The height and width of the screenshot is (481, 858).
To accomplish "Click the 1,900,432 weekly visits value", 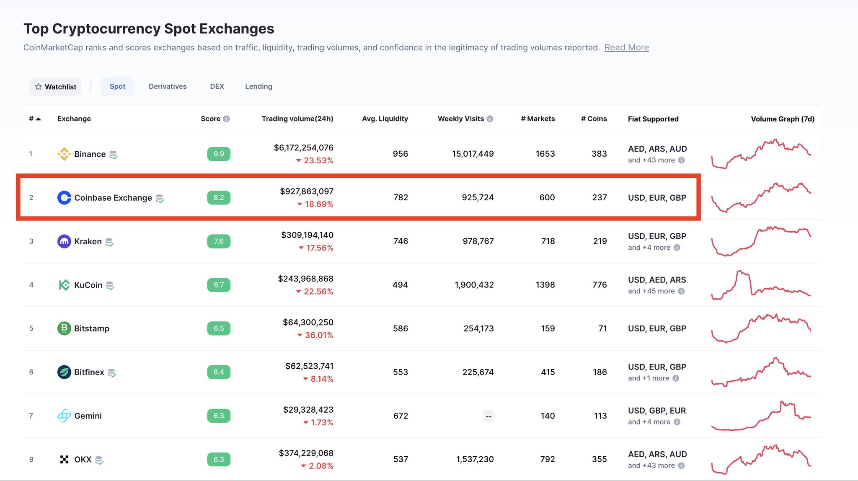I will 474,285.
